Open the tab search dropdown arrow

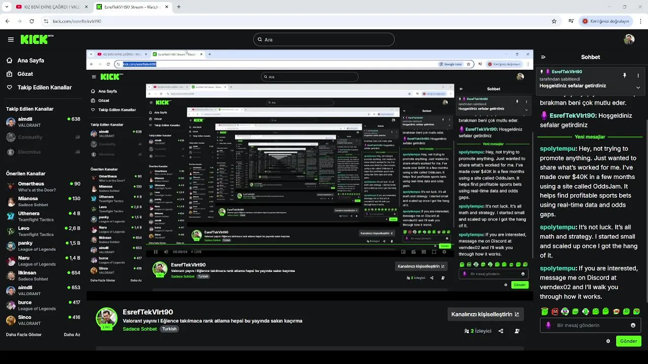(7, 7)
